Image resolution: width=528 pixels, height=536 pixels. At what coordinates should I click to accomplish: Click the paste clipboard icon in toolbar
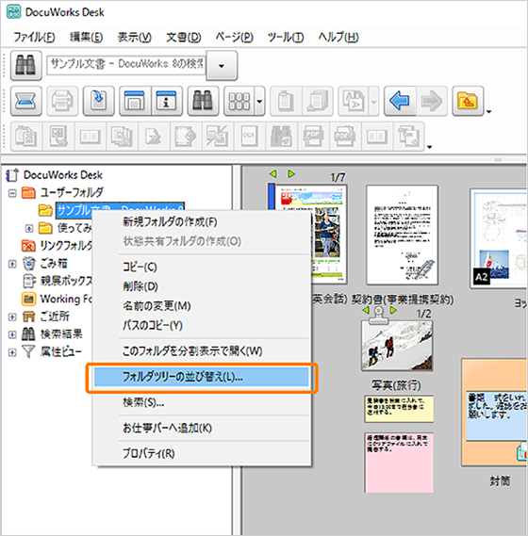286,101
